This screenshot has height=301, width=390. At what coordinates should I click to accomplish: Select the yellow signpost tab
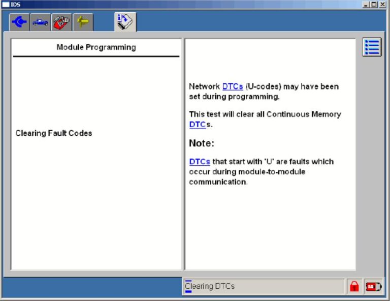tap(83, 22)
